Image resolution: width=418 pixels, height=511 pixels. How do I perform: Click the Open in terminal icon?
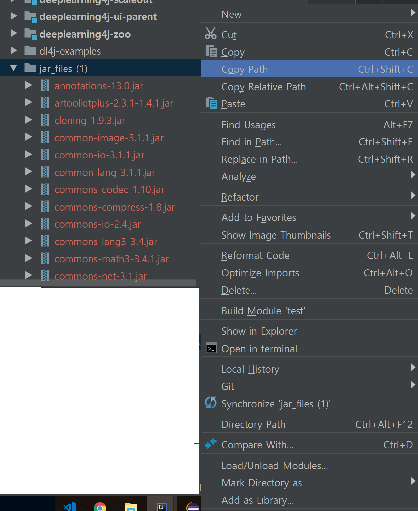[211, 348]
